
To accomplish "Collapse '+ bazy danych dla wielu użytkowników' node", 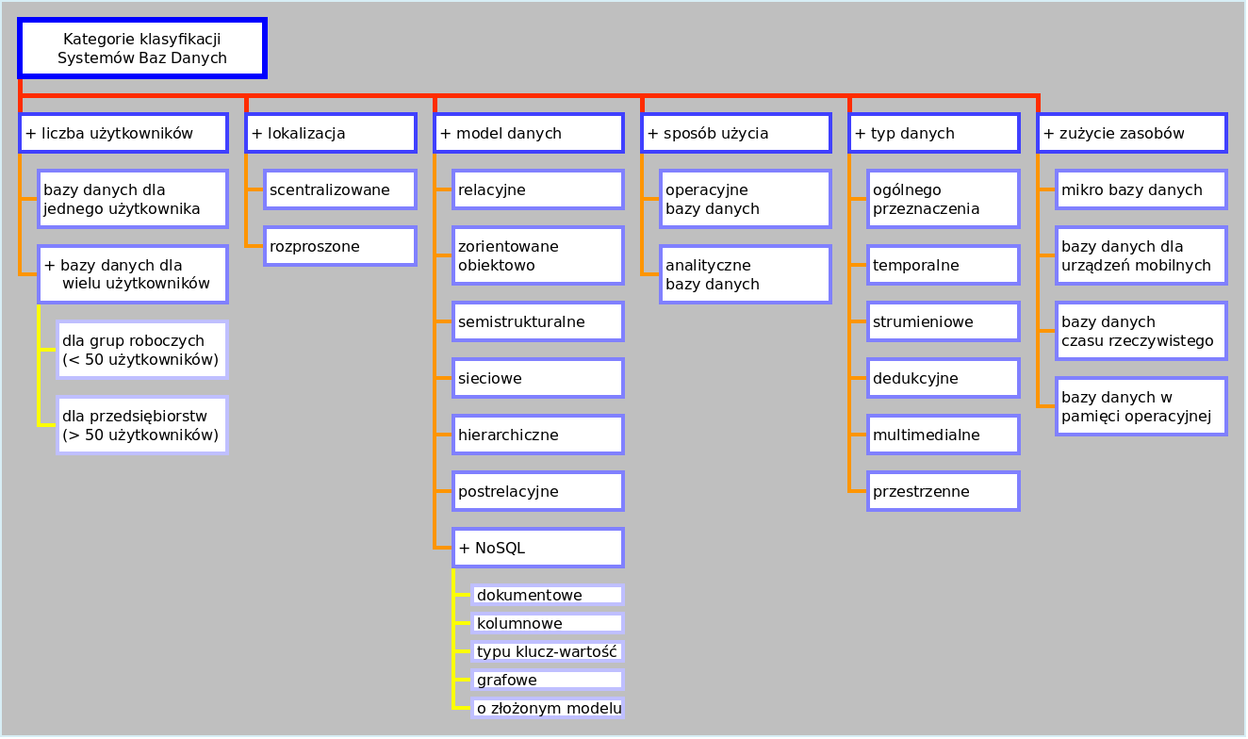I will [x=133, y=274].
